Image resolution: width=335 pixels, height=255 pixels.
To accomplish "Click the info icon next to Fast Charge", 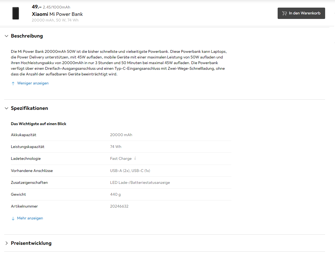I will coord(135,158).
